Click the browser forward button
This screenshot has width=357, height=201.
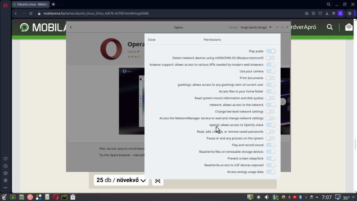tap(24, 13)
